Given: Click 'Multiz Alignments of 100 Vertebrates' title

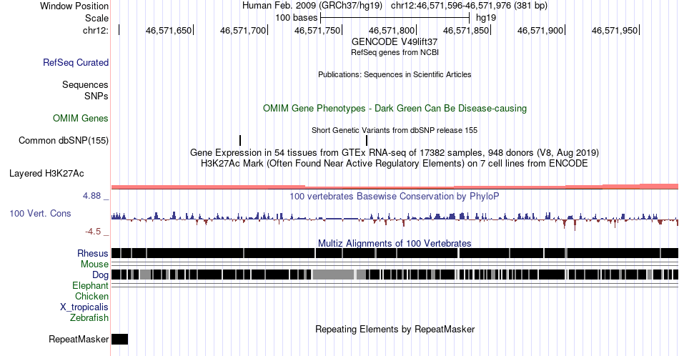Looking at the screenshot, I should coord(395,243).
